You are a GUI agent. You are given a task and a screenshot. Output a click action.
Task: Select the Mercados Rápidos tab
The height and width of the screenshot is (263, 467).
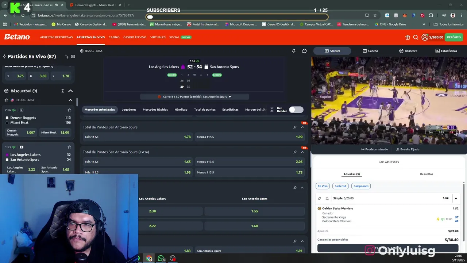pyautogui.click(x=155, y=110)
